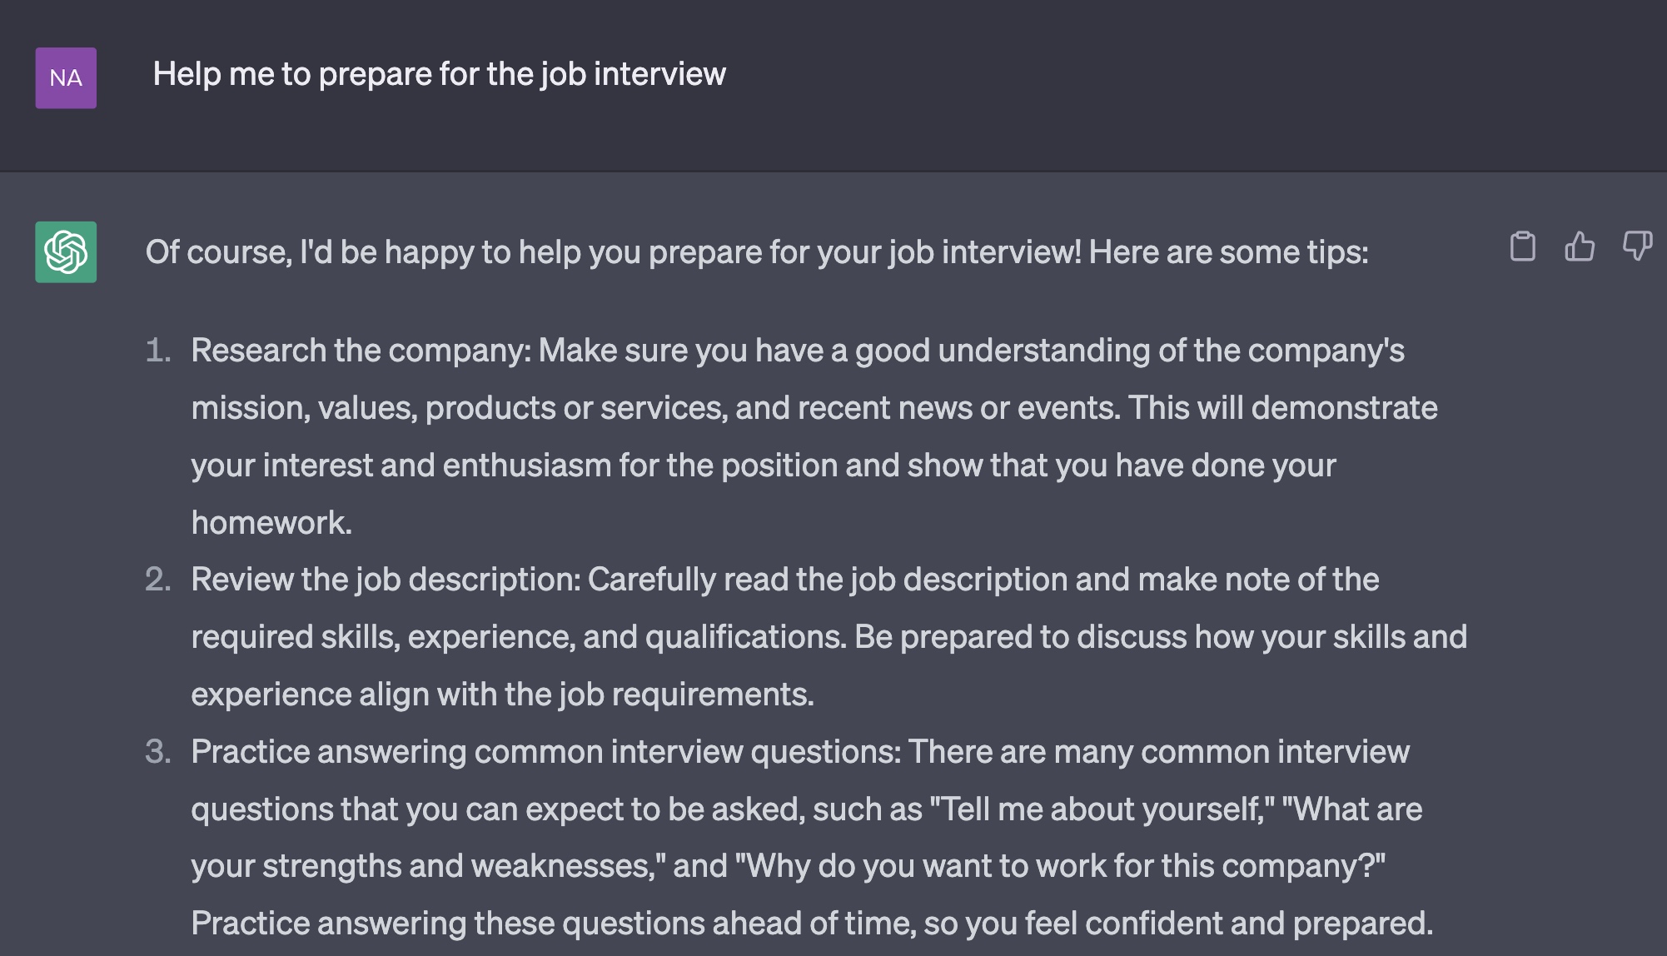The image size is (1667, 956).
Task: Click the line beginning 'mission, values, products or services'
Action: [814, 408]
